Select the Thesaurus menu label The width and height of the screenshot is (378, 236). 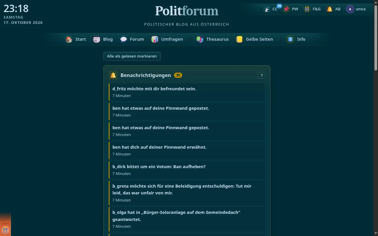218,39
